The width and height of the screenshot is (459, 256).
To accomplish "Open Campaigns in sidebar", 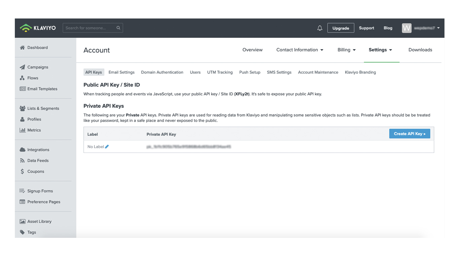I will 38,67.
